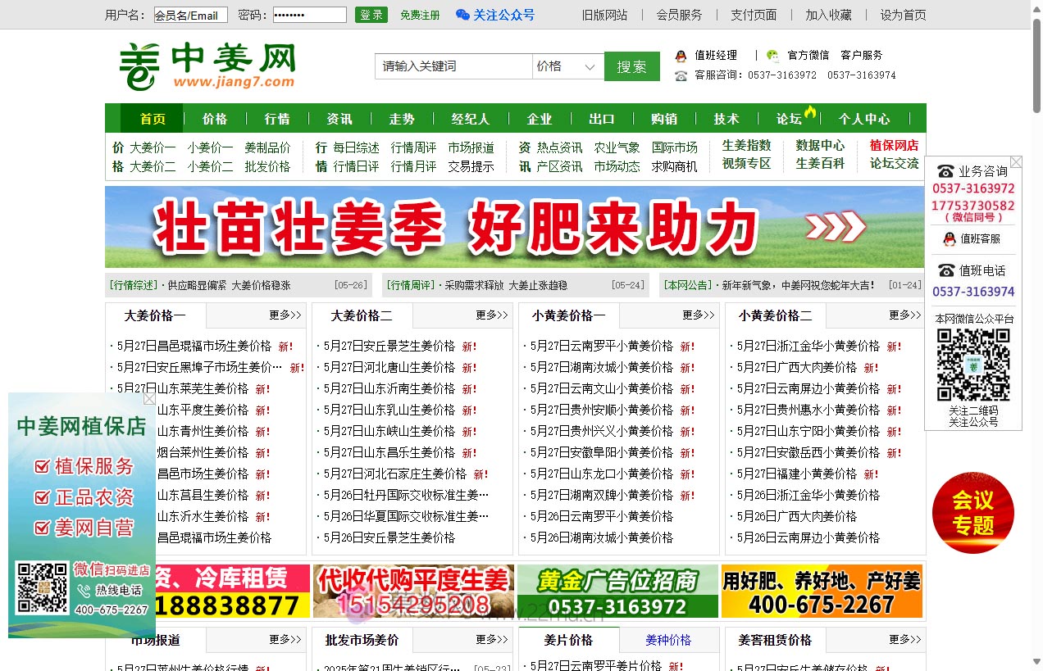Open the red 会议专题 circular badge
The height and width of the screenshot is (671, 1043).
pos(973,511)
